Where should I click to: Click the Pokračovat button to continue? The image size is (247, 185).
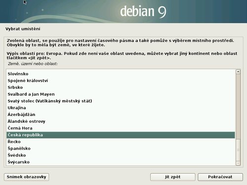(220, 177)
